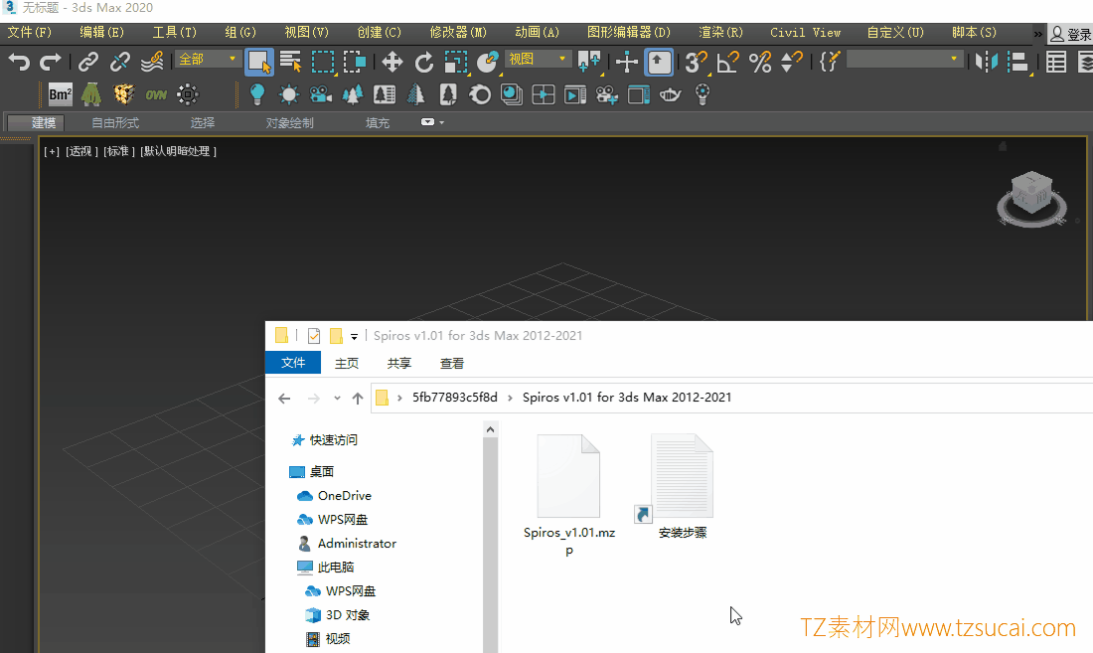
Task: Click the 透视 viewport label
Action: pyautogui.click(x=81, y=151)
